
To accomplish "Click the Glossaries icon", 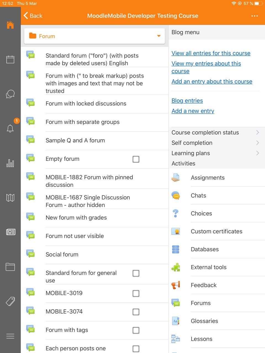I will pos(176,321).
